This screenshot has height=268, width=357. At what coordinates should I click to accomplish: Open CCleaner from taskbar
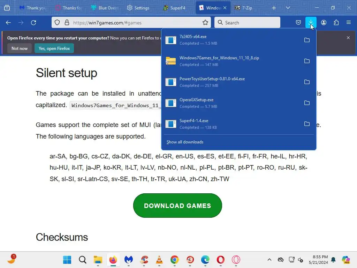coord(144,260)
